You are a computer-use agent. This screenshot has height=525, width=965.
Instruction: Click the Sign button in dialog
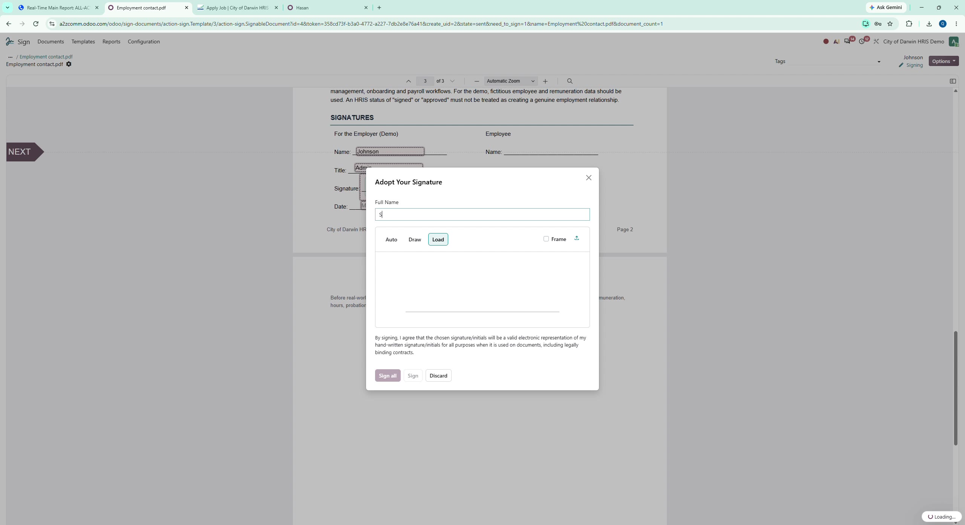tap(413, 376)
